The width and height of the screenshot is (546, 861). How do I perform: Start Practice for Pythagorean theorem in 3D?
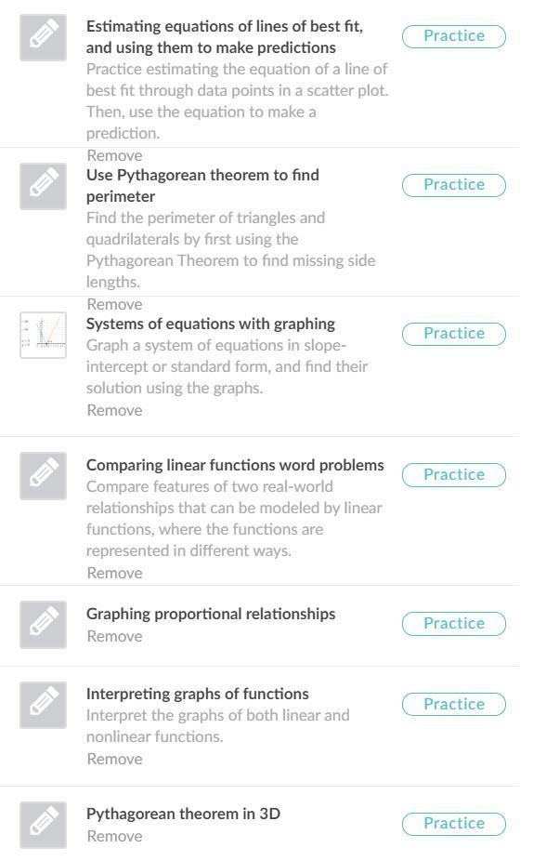point(454,824)
